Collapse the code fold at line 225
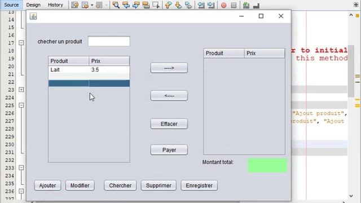 [x=21, y=105]
